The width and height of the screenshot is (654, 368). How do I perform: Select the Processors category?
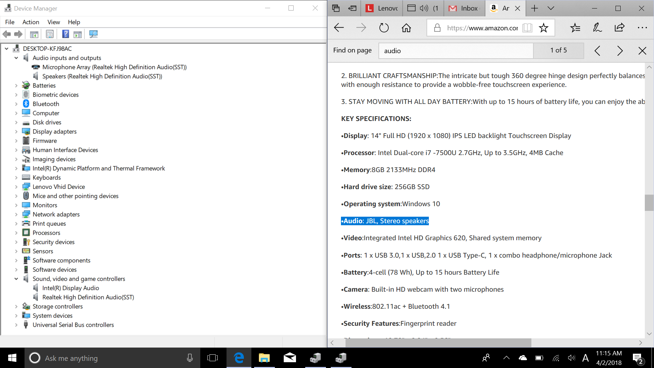click(46, 233)
